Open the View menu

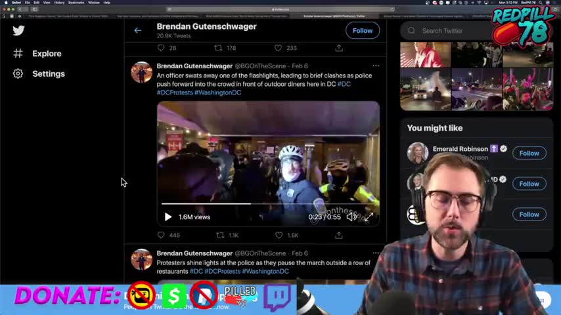click(47, 3)
